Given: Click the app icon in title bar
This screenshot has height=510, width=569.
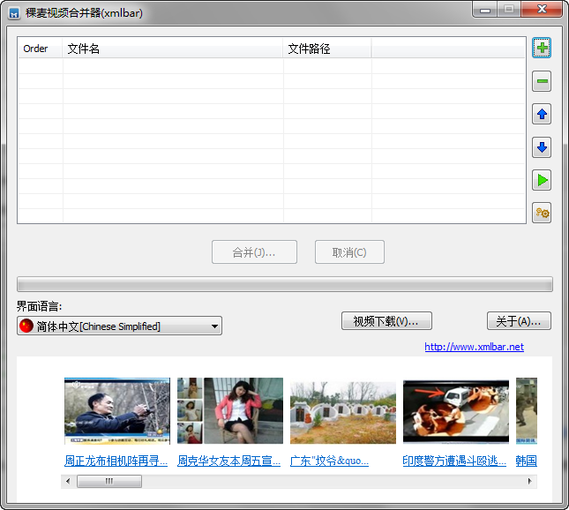Looking at the screenshot, I should click(x=15, y=13).
